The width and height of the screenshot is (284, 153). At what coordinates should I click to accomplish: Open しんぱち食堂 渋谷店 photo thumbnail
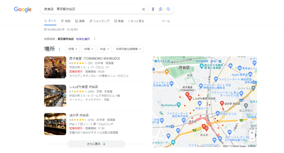(55, 95)
